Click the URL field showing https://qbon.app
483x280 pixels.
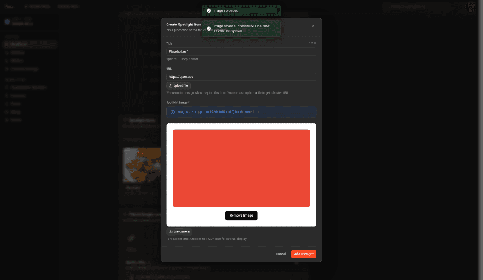pyautogui.click(x=241, y=77)
